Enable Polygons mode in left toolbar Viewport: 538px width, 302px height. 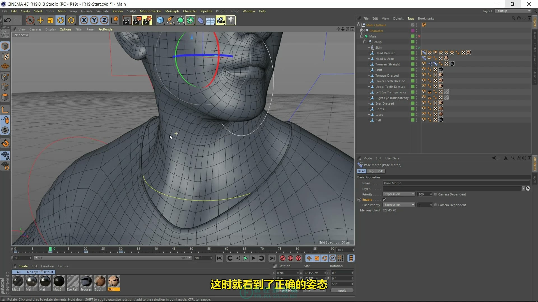pyautogui.click(x=5, y=97)
